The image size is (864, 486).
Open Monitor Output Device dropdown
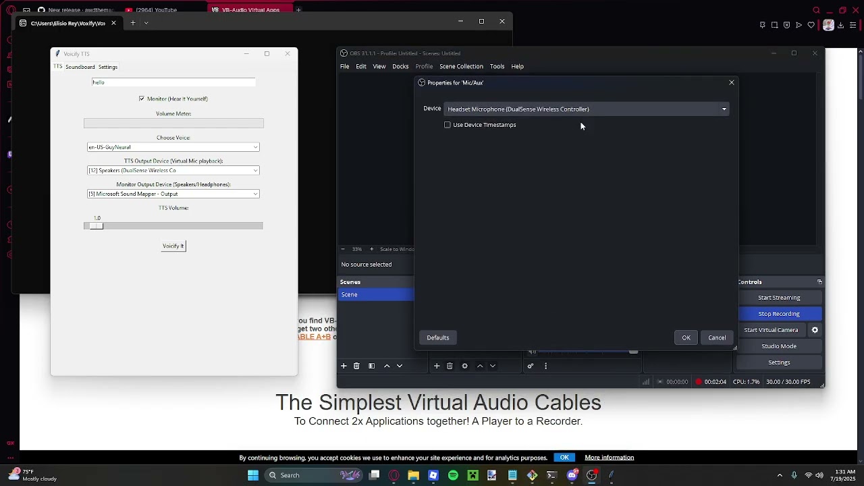pos(173,194)
